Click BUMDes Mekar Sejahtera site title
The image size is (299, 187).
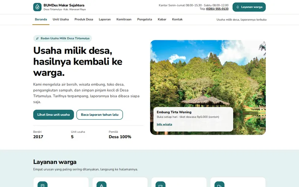coord(64,5)
